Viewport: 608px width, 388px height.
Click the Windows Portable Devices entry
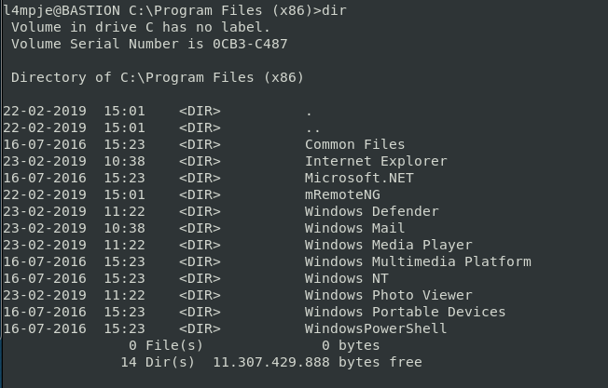(405, 312)
